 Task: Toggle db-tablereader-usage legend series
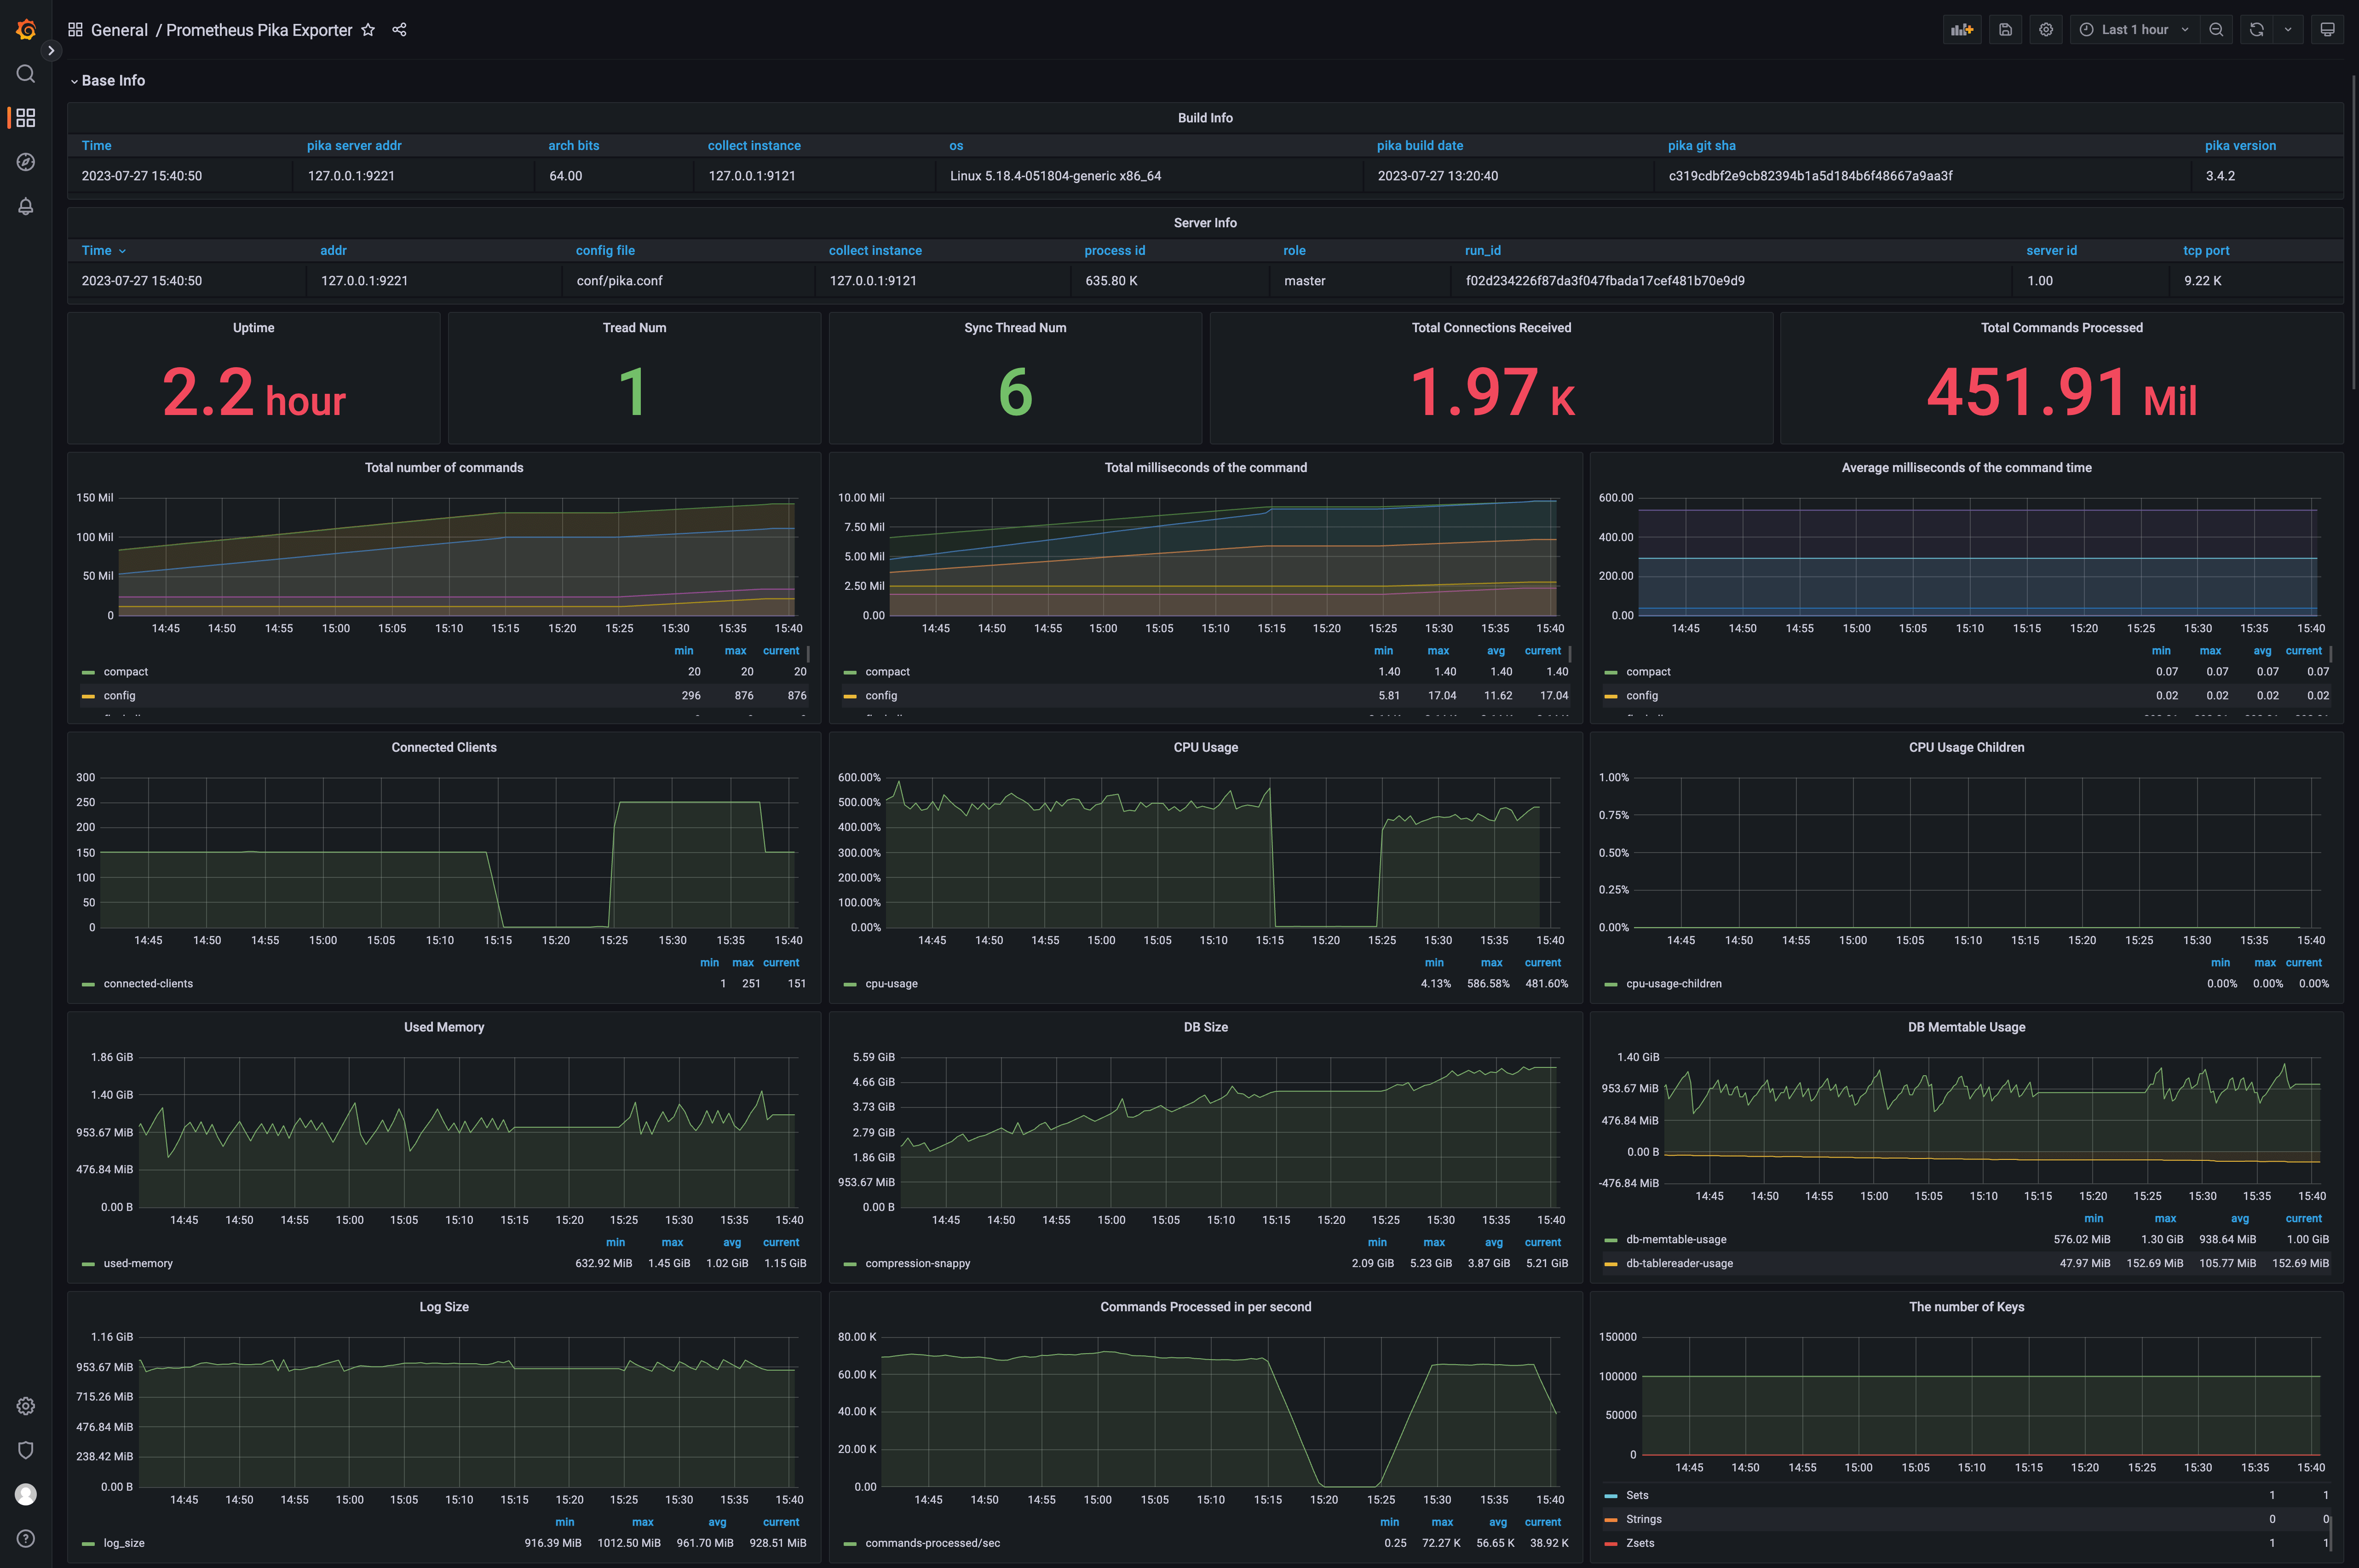1679,1264
